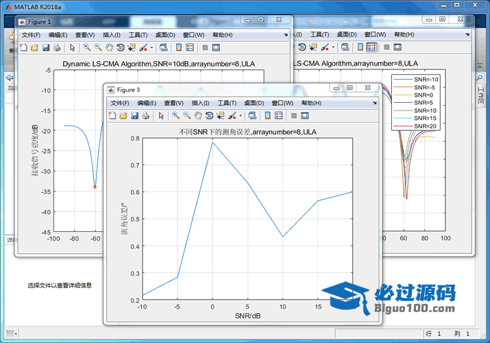Print figure icon in Figure 3 toolbar
490x343 pixels.
(x=145, y=116)
